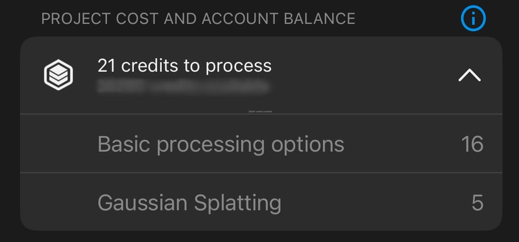This screenshot has width=519, height=242.
Task: Select the Gaussian Splatting label
Action: pos(189,203)
